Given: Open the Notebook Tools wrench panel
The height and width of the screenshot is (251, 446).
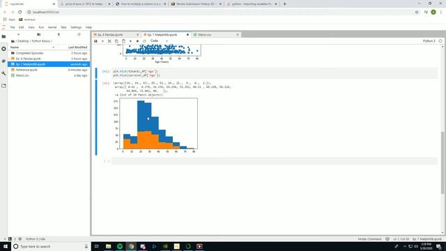Looking at the screenshot, I should point(3,73).
